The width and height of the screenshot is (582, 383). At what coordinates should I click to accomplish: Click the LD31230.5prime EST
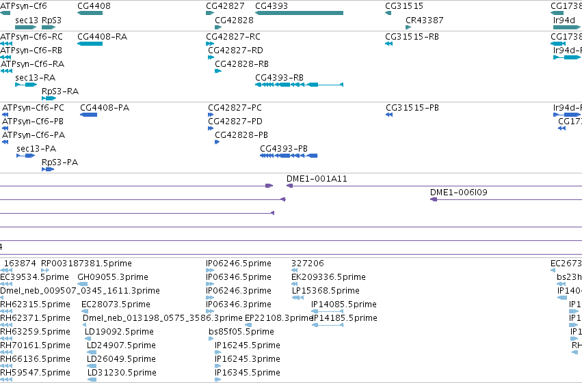click(x=92, y=380)
